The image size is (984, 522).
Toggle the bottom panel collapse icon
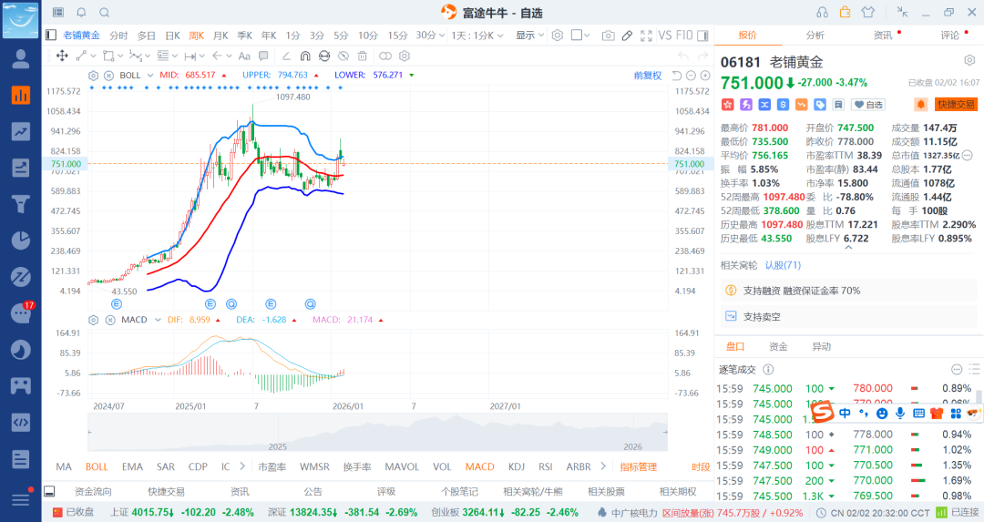pyautogui.click(x=49, y=491)
